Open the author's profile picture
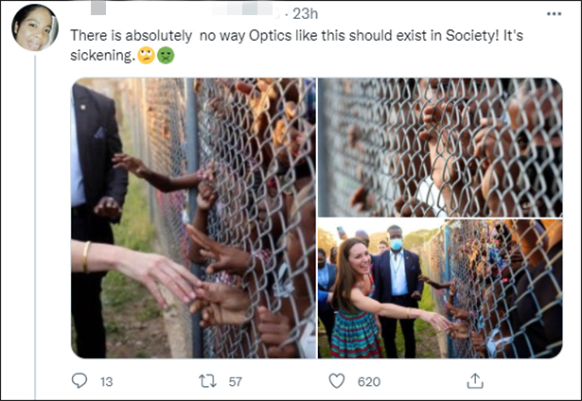Screen dimensions: 582x401 tap(34, 27)
